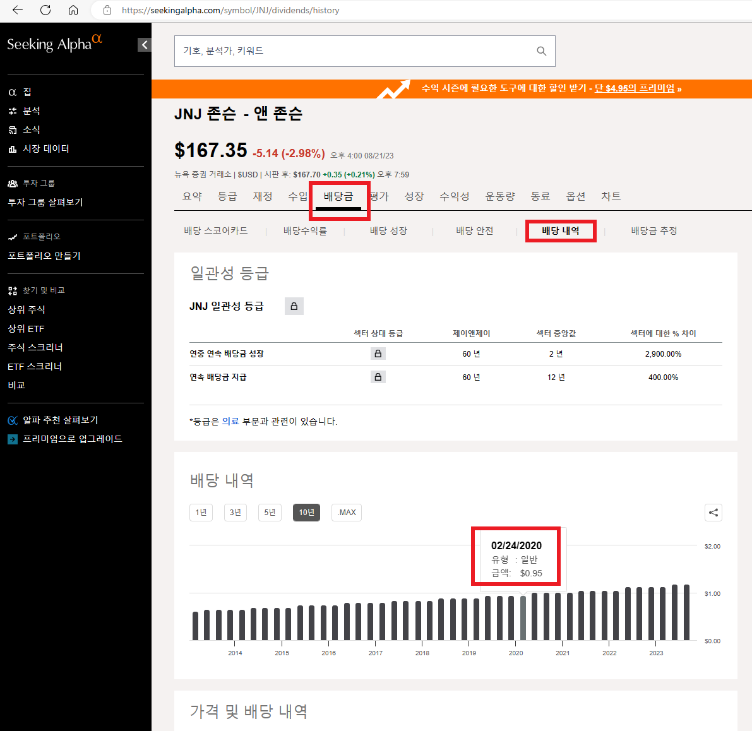This screenshot has width=752, height=731.
Task: Click the chart share icon
Action: [713, 513]
